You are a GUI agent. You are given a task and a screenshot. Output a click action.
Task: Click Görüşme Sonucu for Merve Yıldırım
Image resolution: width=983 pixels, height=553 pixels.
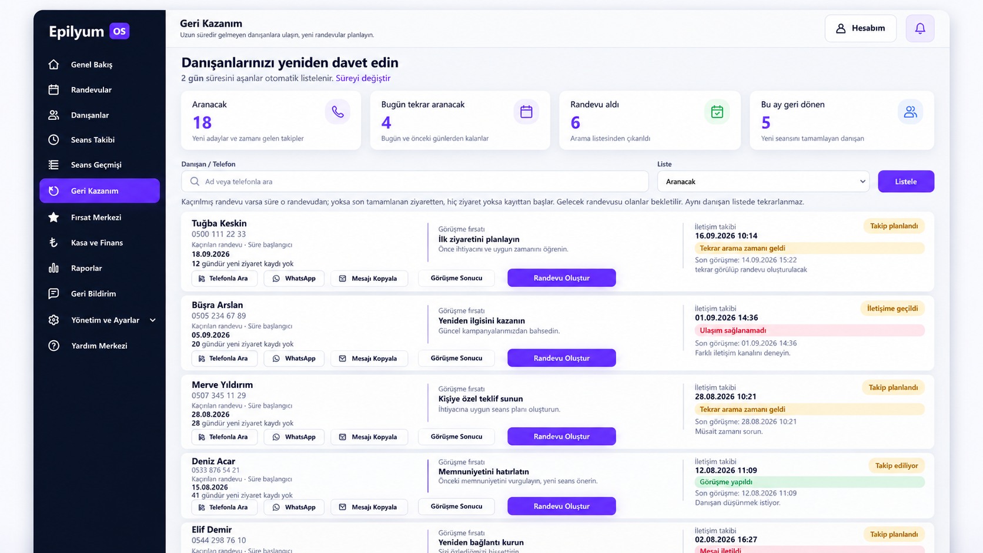(456, 437)
